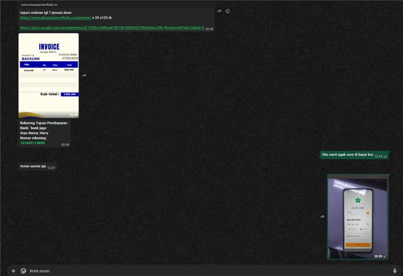Image resolution: width=403 pixels, height=276 pixels.
Task: Open the emoji and sticker picker
Action: (x=23, y=271)
